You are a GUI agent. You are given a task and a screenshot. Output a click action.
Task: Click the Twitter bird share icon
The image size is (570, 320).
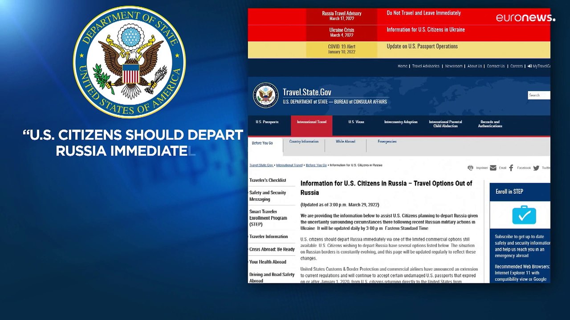(536, 168)
